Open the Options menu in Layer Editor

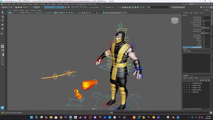coord(191,78)
